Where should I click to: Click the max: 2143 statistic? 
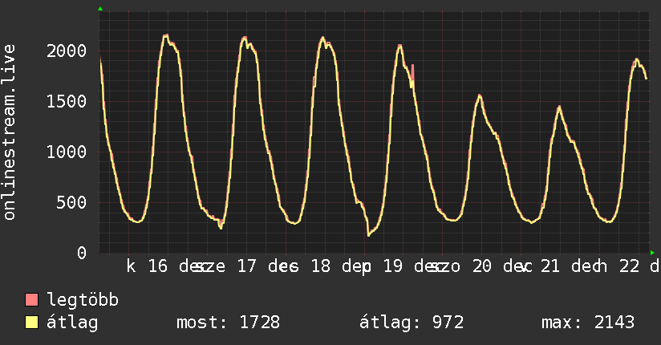coord(588,323)
